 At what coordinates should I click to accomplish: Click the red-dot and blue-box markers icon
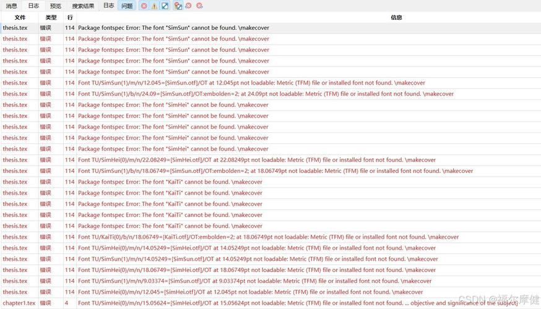178,6
